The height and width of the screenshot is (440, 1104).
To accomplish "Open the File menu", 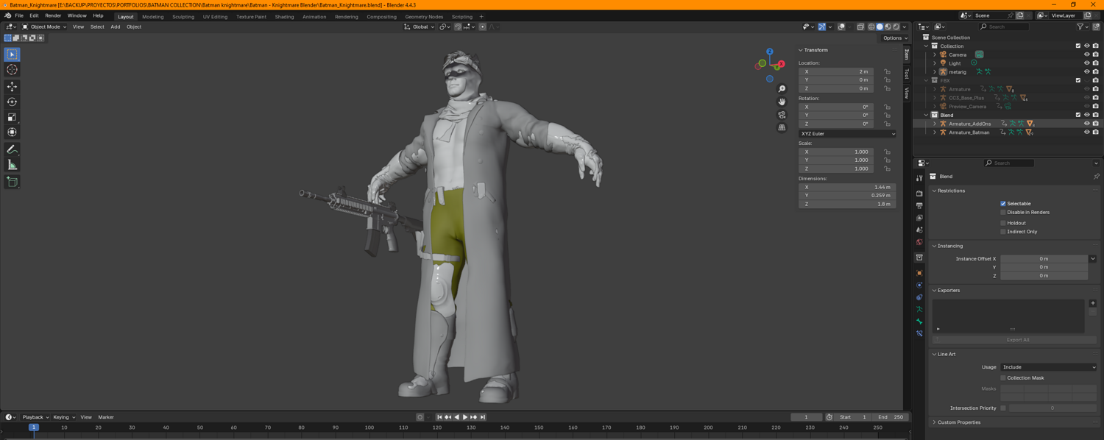I will pyautogui.click(x=19, y=15).
